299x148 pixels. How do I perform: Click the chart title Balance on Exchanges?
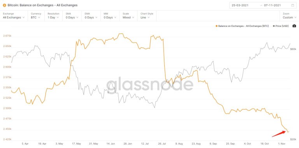pos(42,5)
